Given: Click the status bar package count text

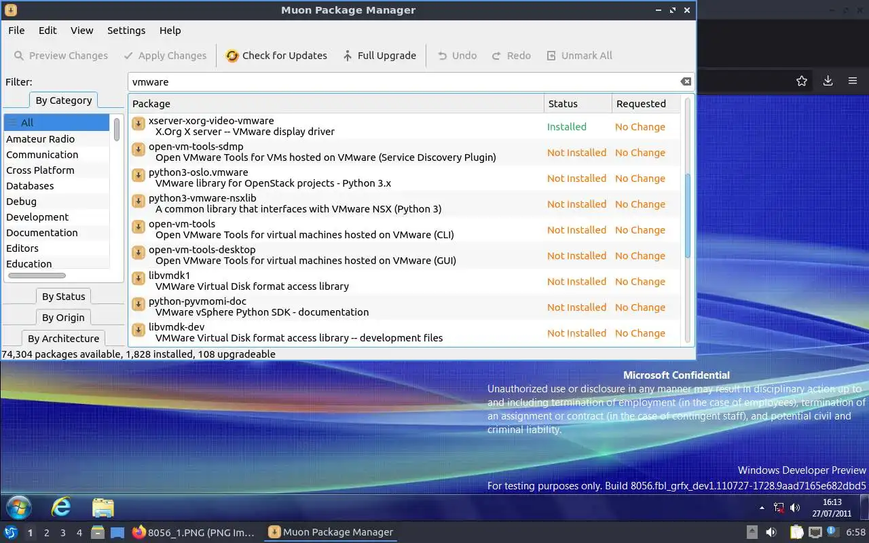Looking at the screenshot, I should [138, 354].
